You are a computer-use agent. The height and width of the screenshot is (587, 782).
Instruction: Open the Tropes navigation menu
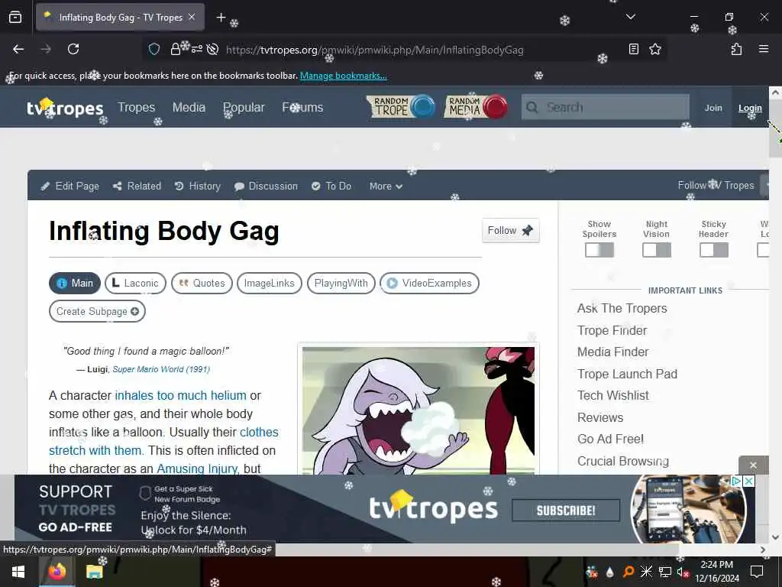coord(136,107)
